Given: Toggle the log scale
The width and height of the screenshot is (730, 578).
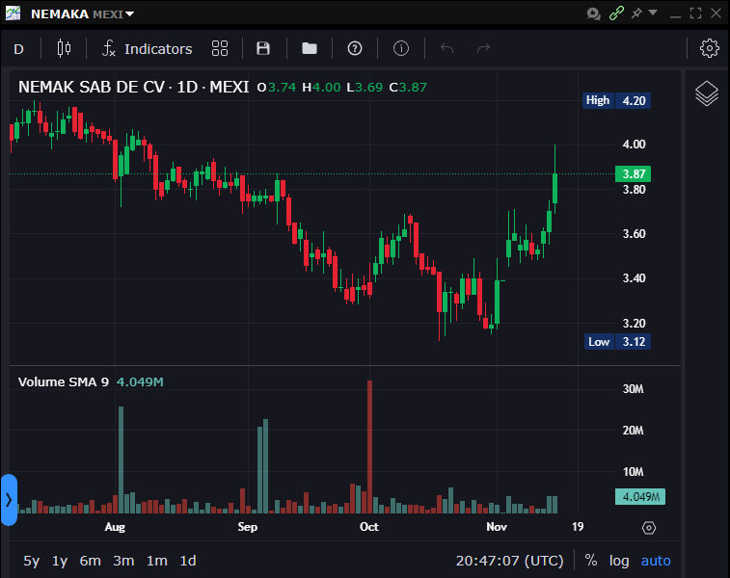Looking at the screenshot, I should click(x=619, y=561).
